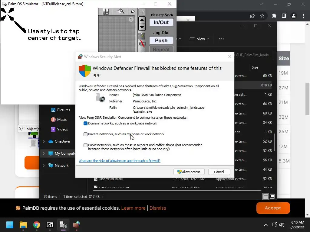This screenshot has height=232, width=310.
Task: Select OneDrive in the navigation pane
Action: [x=59, y=141]
